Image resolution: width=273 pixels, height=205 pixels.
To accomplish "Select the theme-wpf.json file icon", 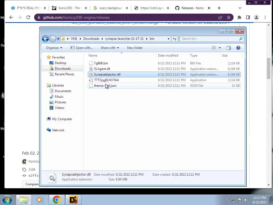I will tap(91, 86).
